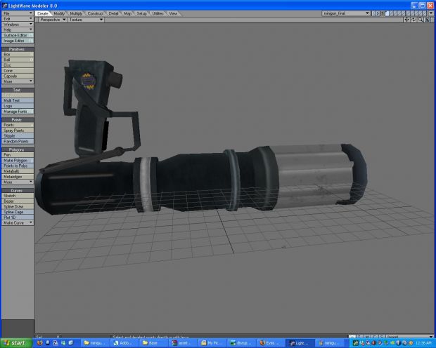436x348 pixels.
Task: Change the Perspective view type dropdown
Action: [x=52, y=20]
